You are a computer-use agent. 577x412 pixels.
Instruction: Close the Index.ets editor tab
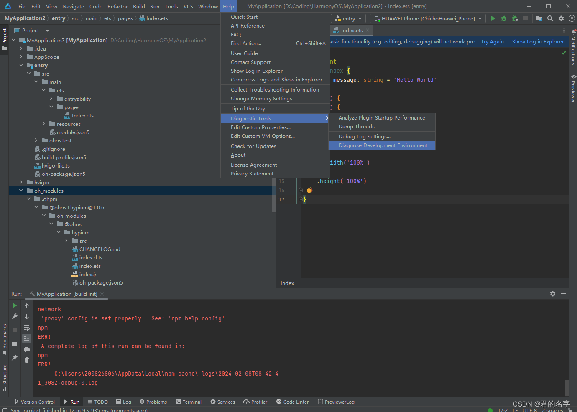[x=368, y=30]
